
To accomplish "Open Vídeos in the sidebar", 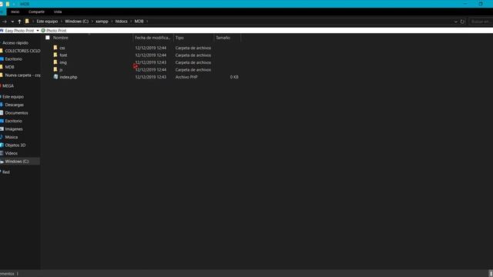I will (x=11, y=153).
